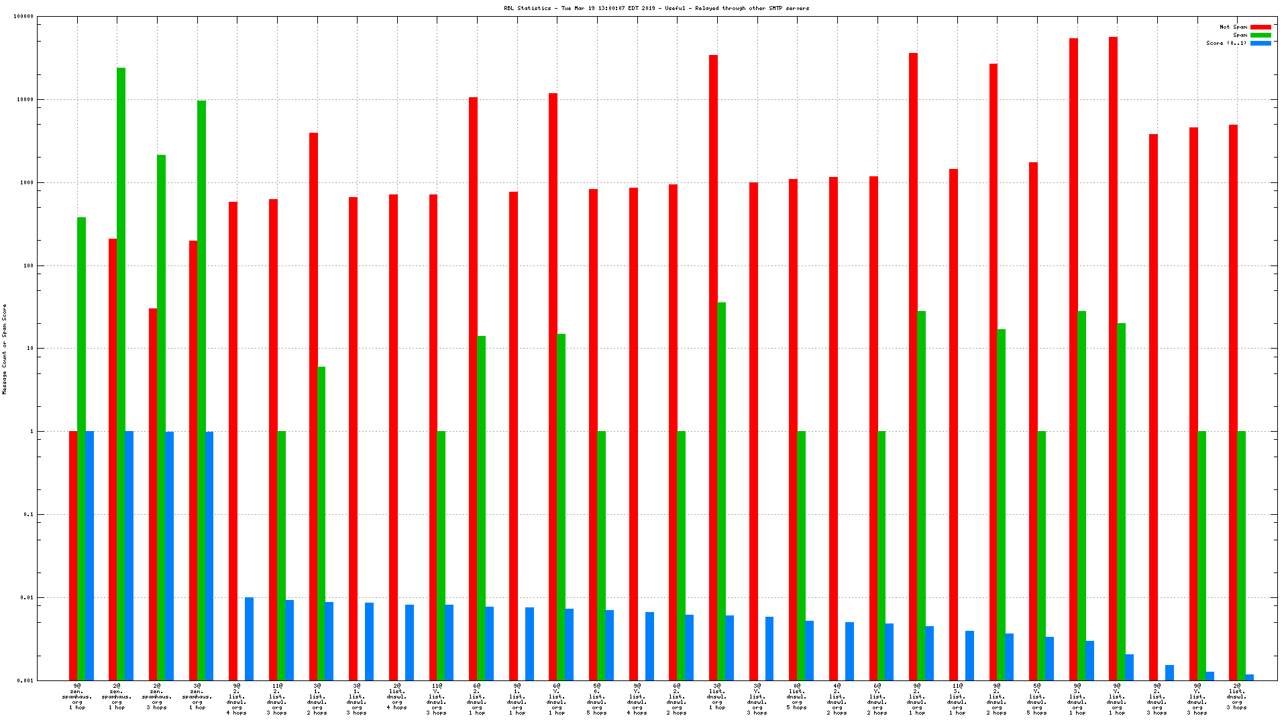Click the green Spam legend swatch

coord(1260,36)
